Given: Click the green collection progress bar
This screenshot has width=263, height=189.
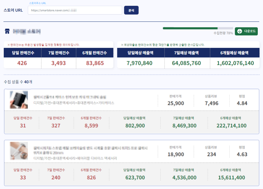Looking at the screenshot, I should pyautogui.click(x=198, y=28).
